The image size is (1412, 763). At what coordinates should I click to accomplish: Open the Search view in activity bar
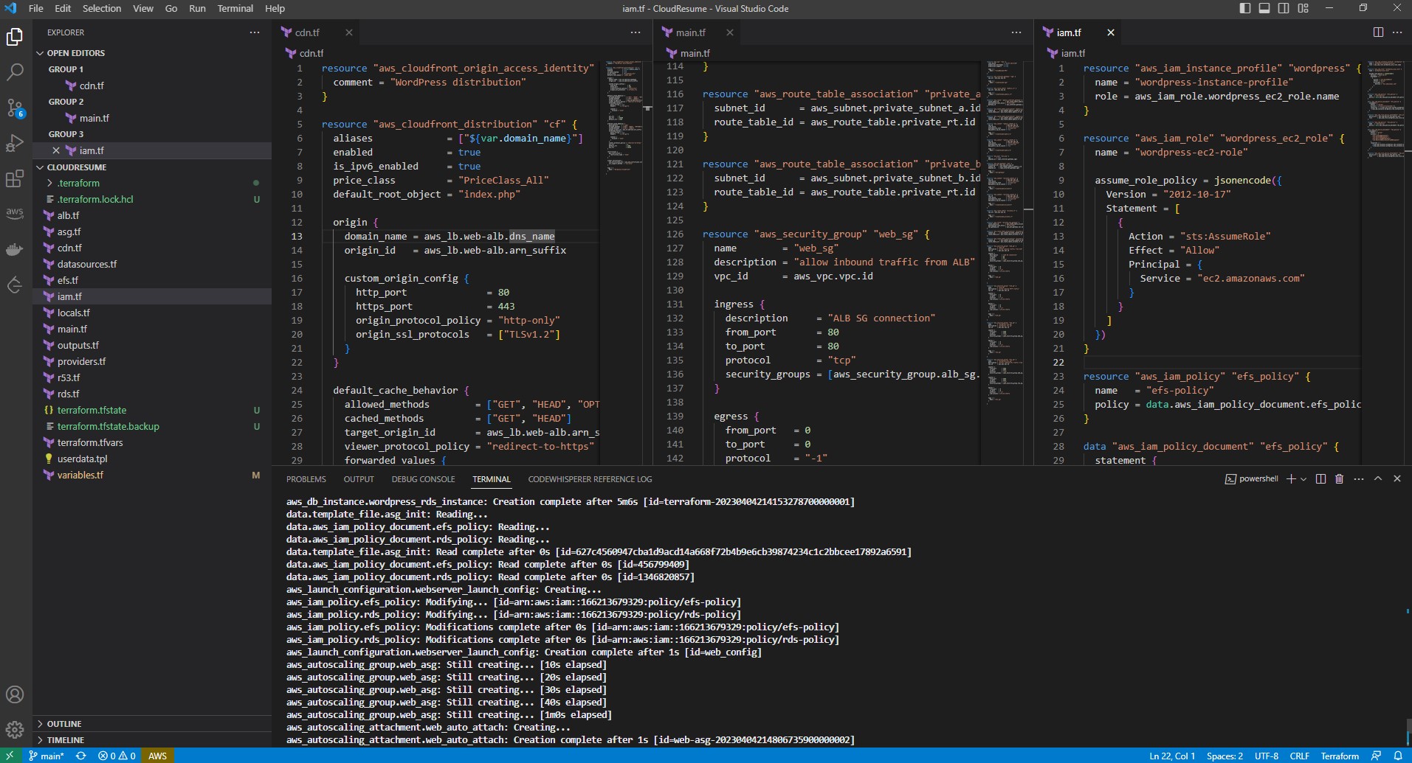[15, 72]
